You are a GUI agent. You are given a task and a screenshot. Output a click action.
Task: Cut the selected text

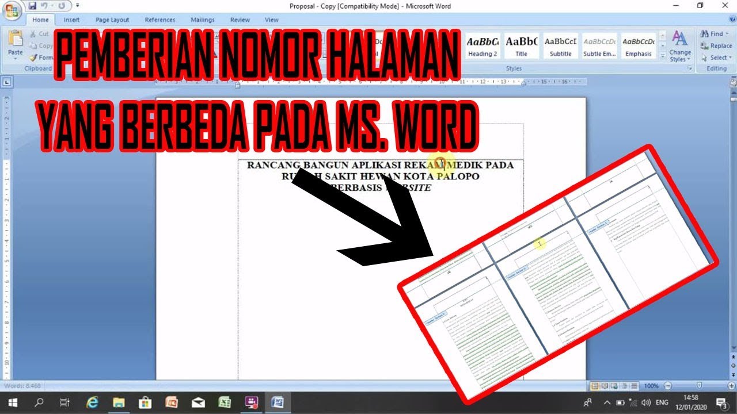click(39, 34)
